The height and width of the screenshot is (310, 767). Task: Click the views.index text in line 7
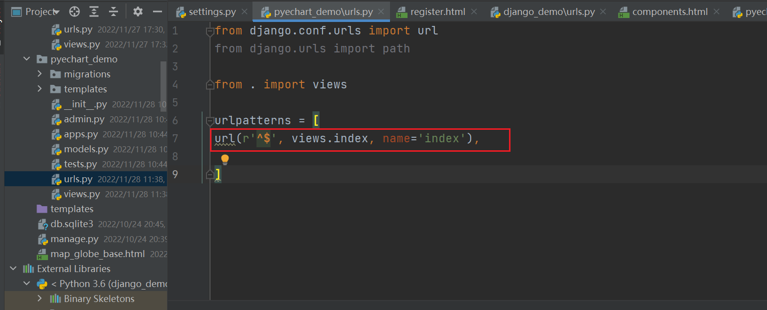point(330,138)
